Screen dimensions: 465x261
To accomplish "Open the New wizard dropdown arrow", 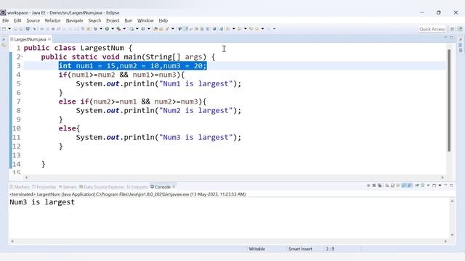I will point(9,29).
